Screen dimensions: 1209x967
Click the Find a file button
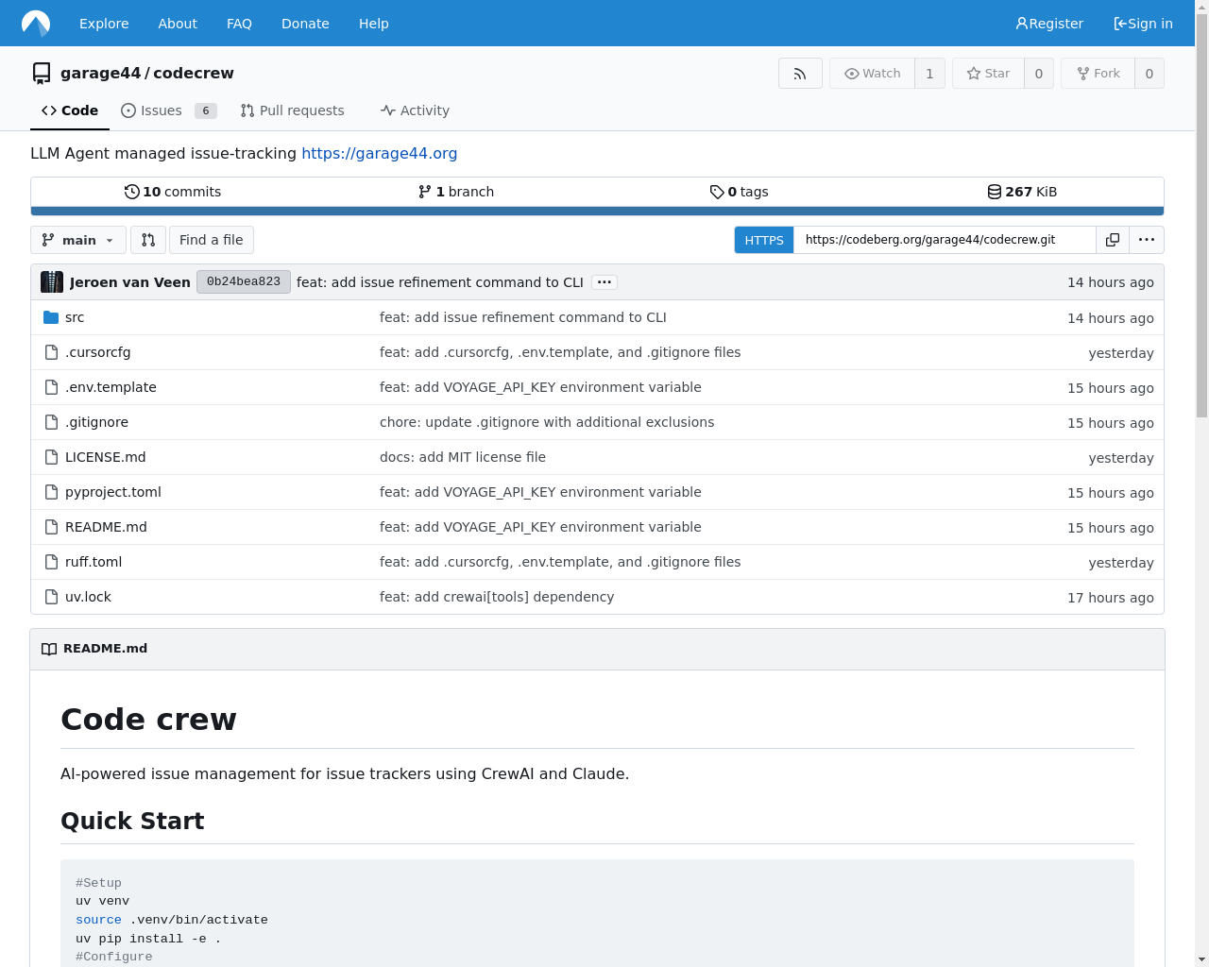click(212, 240)
